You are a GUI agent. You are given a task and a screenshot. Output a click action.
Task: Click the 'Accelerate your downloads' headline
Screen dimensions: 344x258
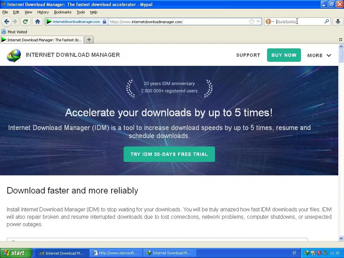coord(169,113)
